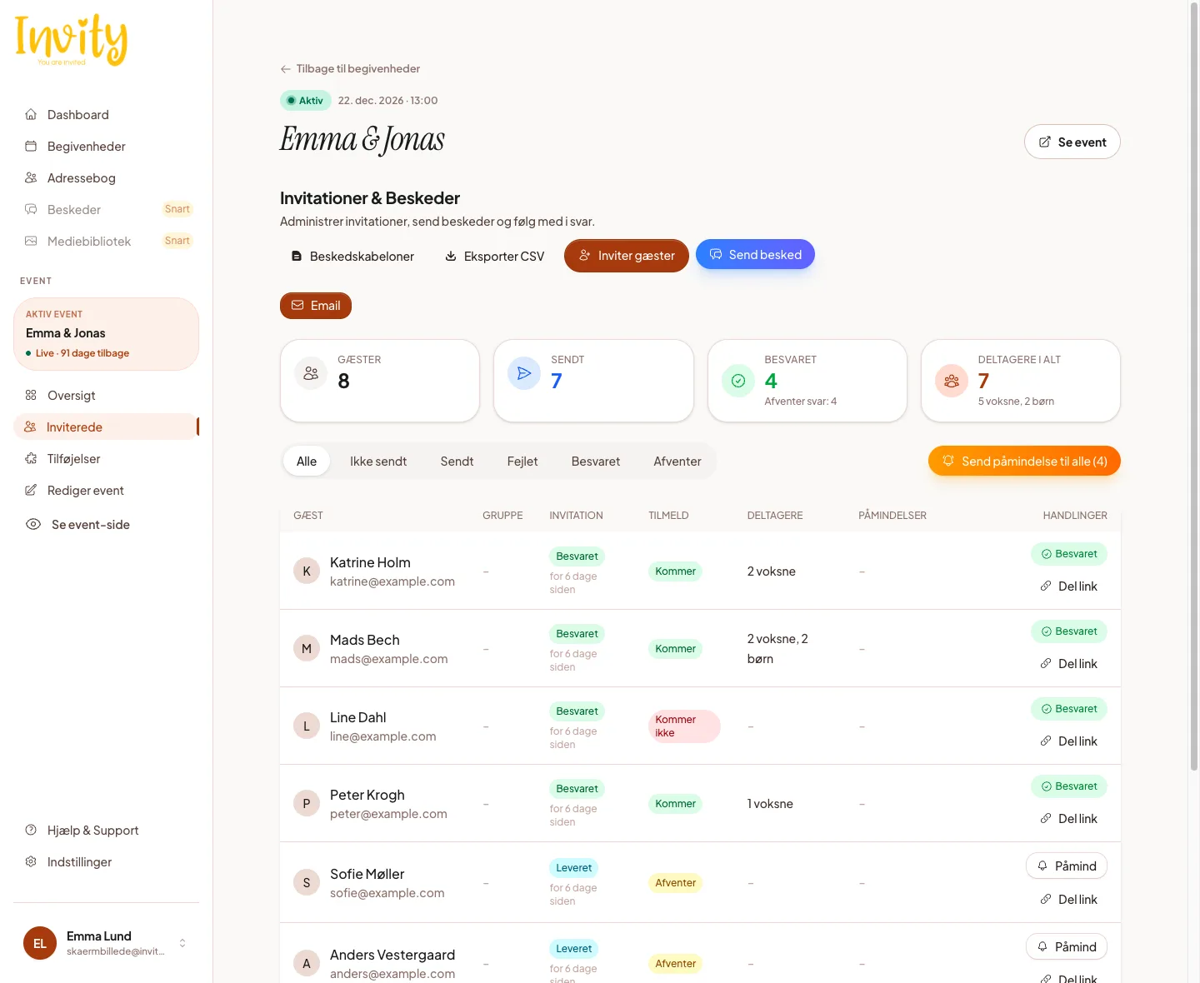1200x983 pixels.
Task: Open Dashboard from the sidebar
Action: 78,115
